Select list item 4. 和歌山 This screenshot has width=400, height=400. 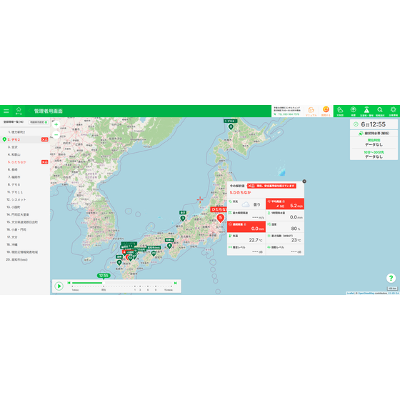[25, 154]
